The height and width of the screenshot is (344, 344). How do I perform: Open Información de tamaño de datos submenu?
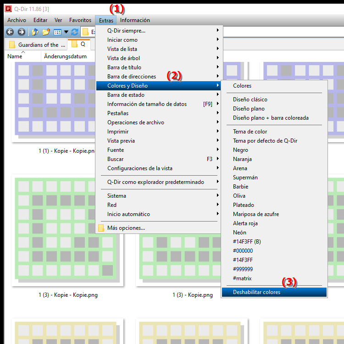pyautogui.click(x=158, y=104)
